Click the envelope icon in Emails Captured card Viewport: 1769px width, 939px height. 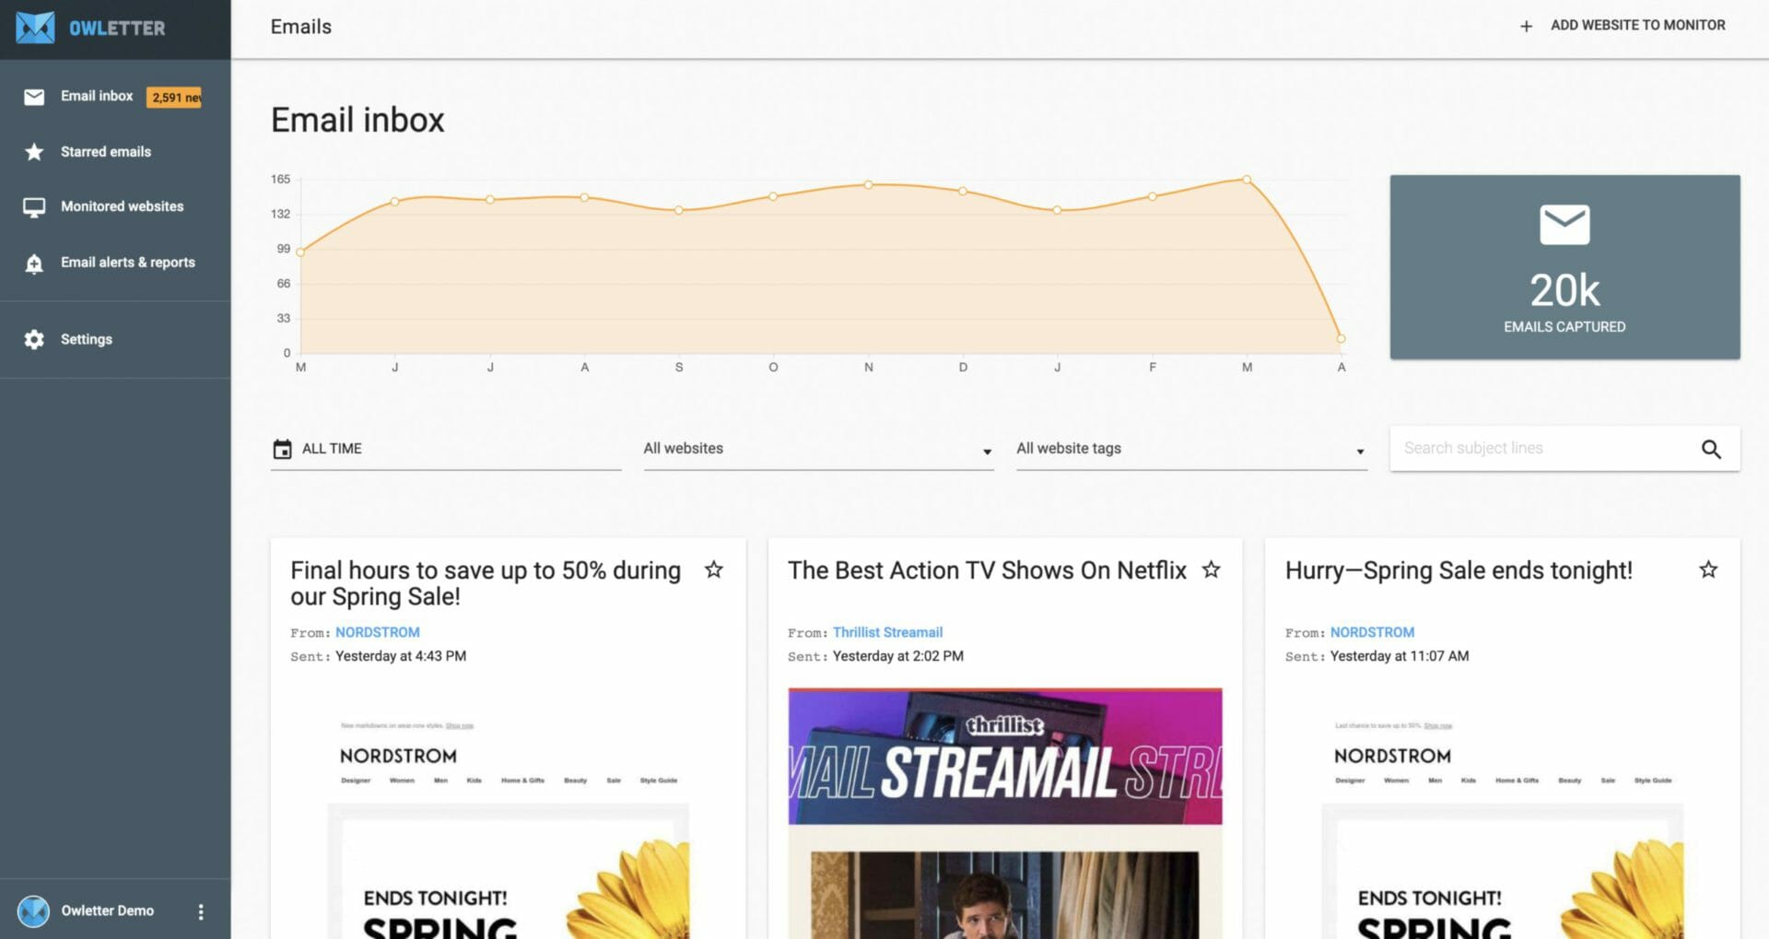[1564, 225]
